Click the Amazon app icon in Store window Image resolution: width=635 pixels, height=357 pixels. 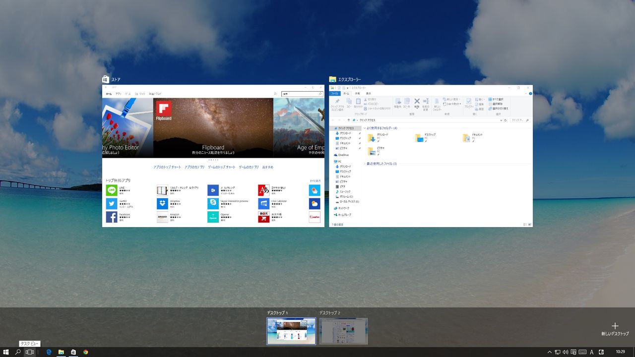click(x=162, y=217)
